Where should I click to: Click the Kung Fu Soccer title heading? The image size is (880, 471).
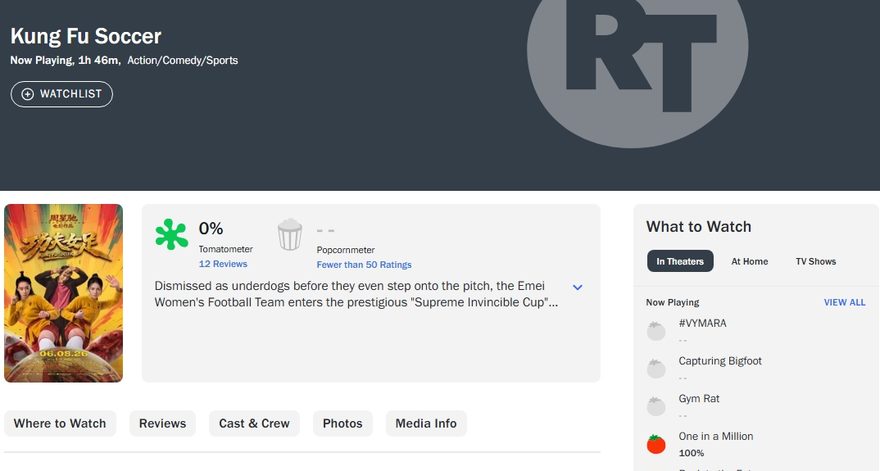pyautogui.click(x=86, y=37)
